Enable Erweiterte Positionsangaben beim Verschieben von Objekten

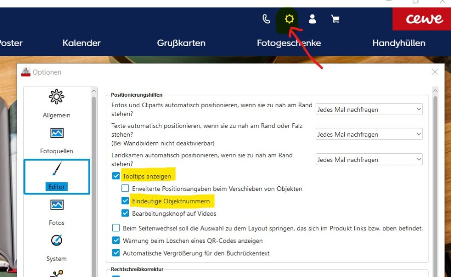(125, 188)
